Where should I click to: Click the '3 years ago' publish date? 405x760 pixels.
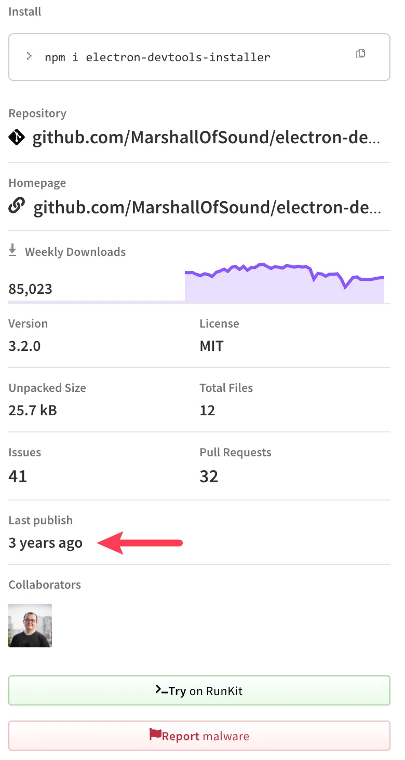pyautogui.click(x=46, y=543)
